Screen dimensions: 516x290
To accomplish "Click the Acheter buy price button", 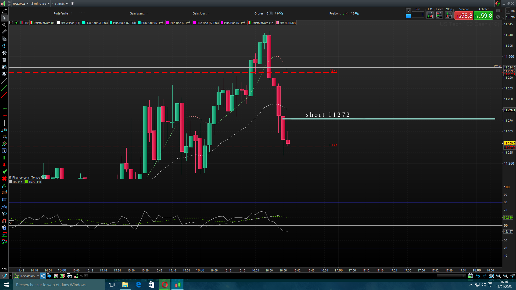I will (x=483, y=16).
